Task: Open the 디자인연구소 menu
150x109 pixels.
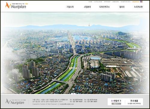Action: 104,7
